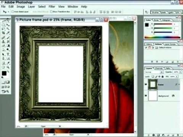Toggle Lock all padlock icon in Layers panel
Screen dimensions: 183x137
[x=162, y=76]
